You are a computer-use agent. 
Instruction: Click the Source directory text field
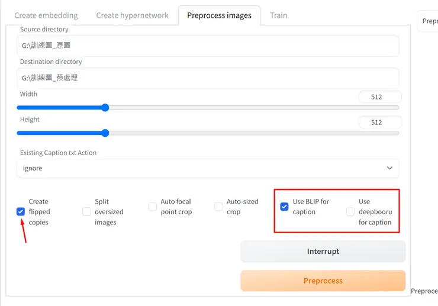coord(207,46)
